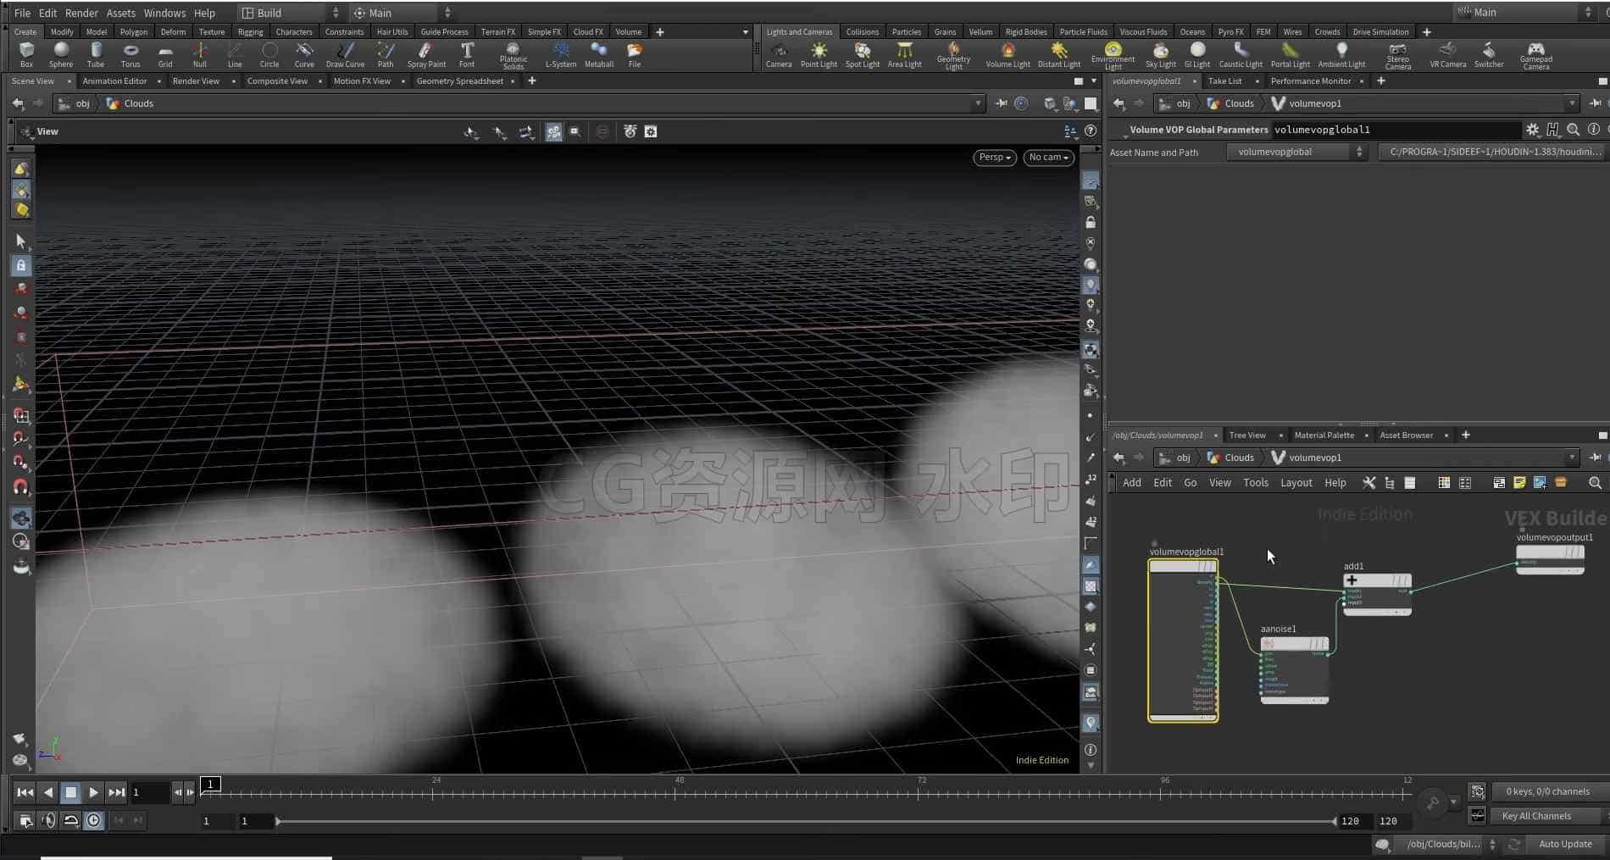The image size is (1610, 860).
Task: Select the volumevopoutput1 node
Action: [x=1550, y=559]
